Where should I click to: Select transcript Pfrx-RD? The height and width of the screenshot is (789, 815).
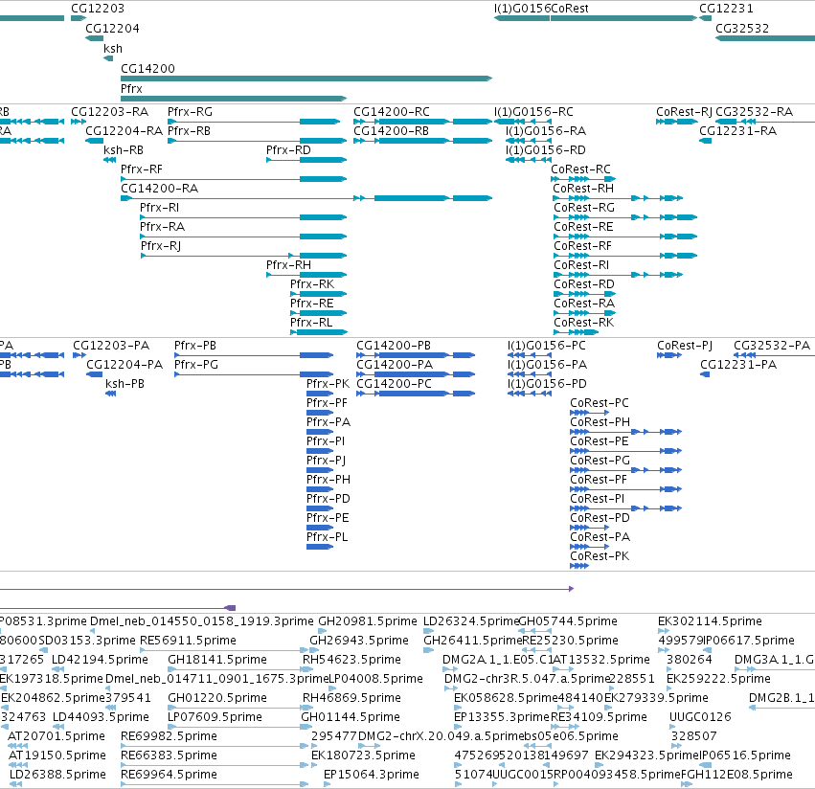pos(306,160)
